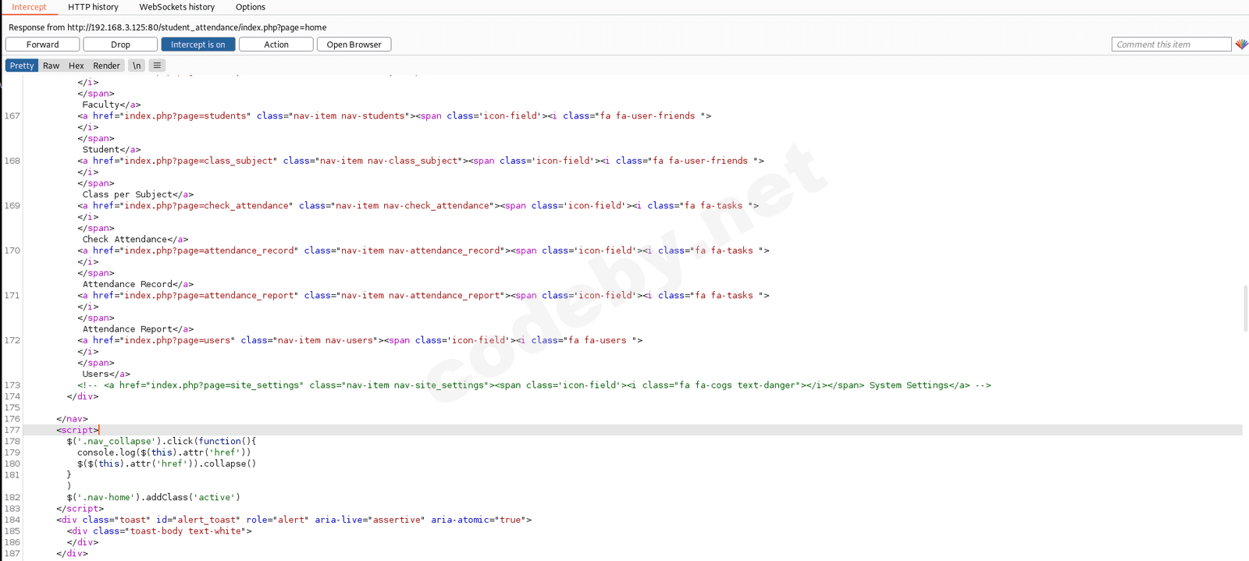Screen dimensions: 1249x561
Task: Click the "Class per Subject</a>" text
Action: coord(138,194)
